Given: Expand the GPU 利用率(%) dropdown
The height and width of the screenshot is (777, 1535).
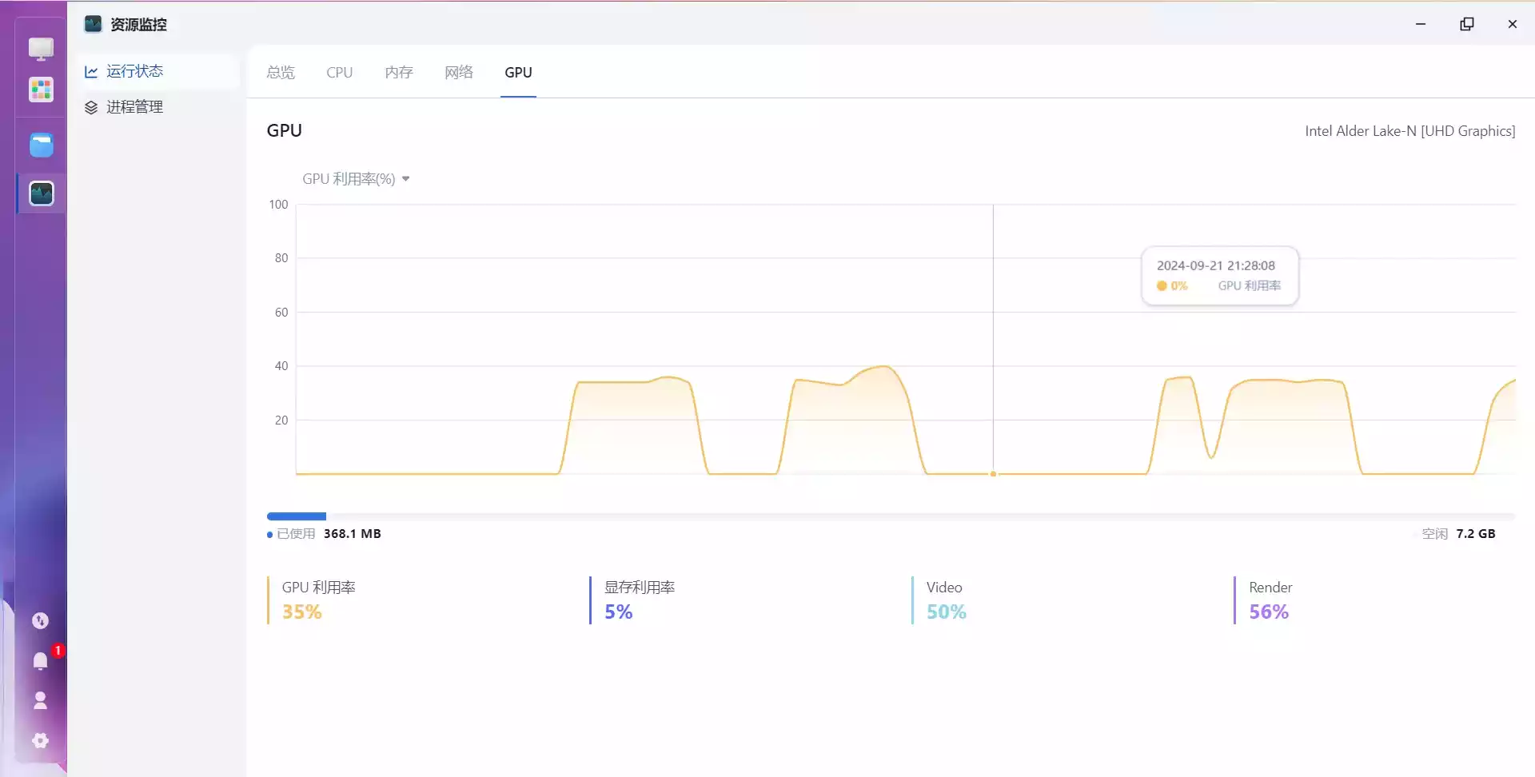Looking at the screenshot, I should 356,179.
